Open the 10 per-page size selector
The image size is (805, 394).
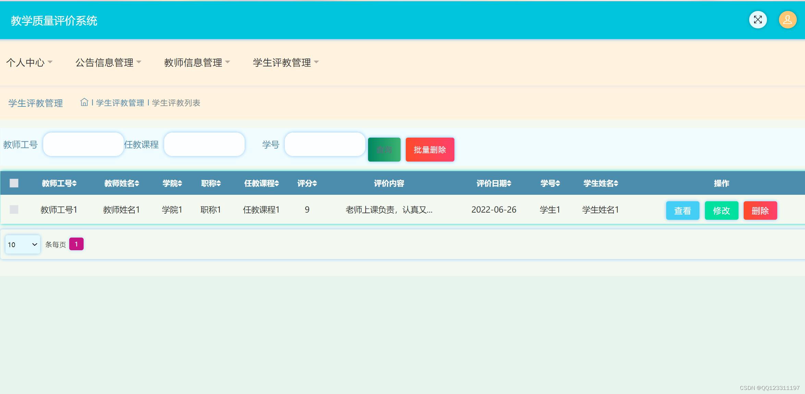point(23,244)
